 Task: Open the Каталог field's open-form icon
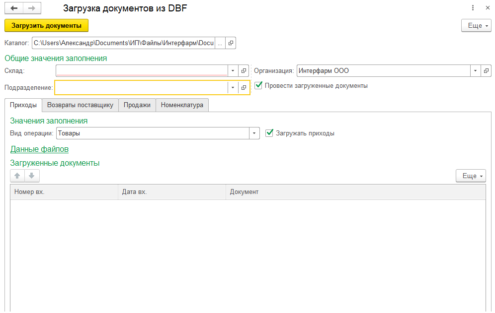click(231, 43)
